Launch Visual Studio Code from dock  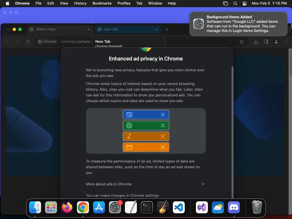click(179, 207)
